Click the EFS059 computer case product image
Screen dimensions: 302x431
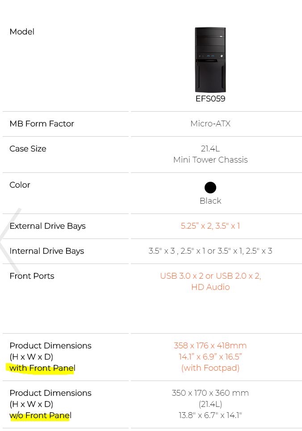pos(210,60)
